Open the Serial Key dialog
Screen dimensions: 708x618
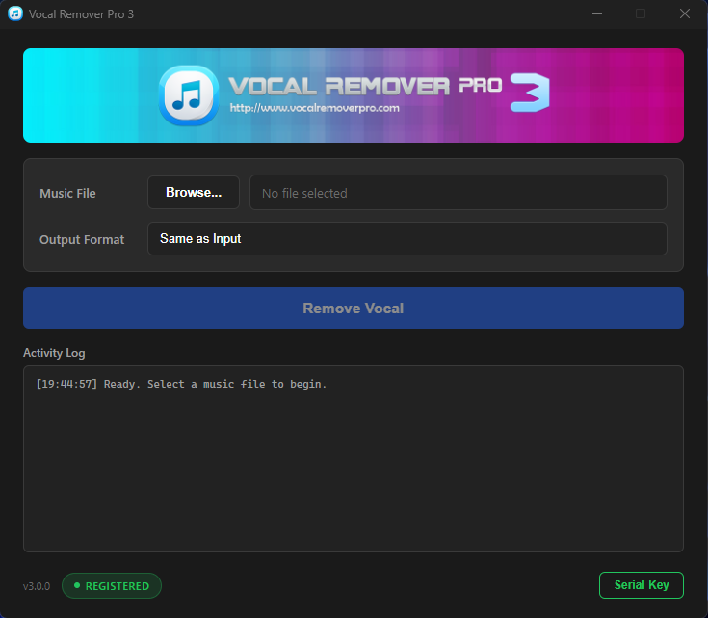[642, 585]
